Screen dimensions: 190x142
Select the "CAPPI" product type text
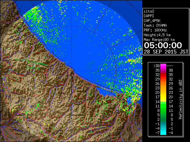pos(149,16)
